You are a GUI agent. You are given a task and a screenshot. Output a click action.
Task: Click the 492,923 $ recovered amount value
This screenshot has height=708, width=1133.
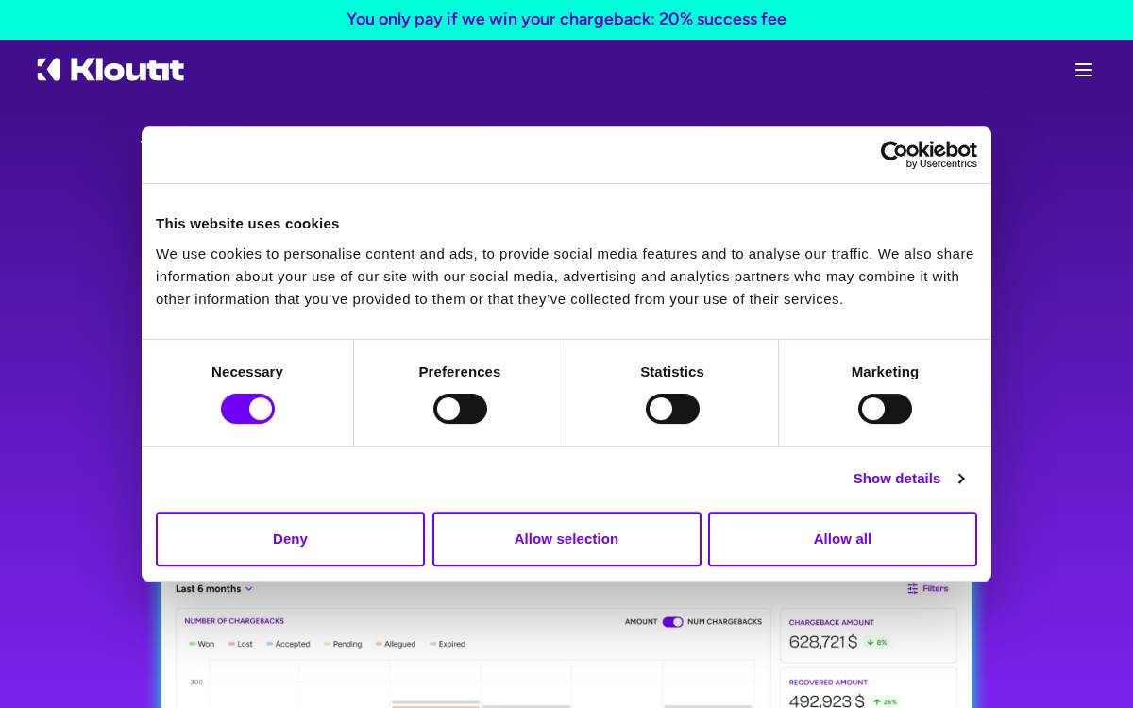click(x=827, y=701)
